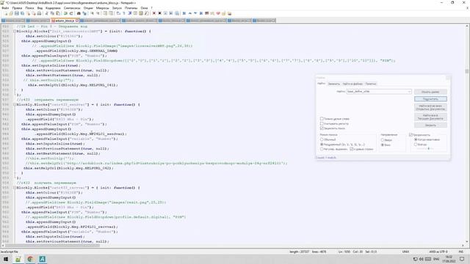Viewport: 470px width, 264px height.
Task: Save the current file using the toolbar Save icon
Action: click(16, 13)
